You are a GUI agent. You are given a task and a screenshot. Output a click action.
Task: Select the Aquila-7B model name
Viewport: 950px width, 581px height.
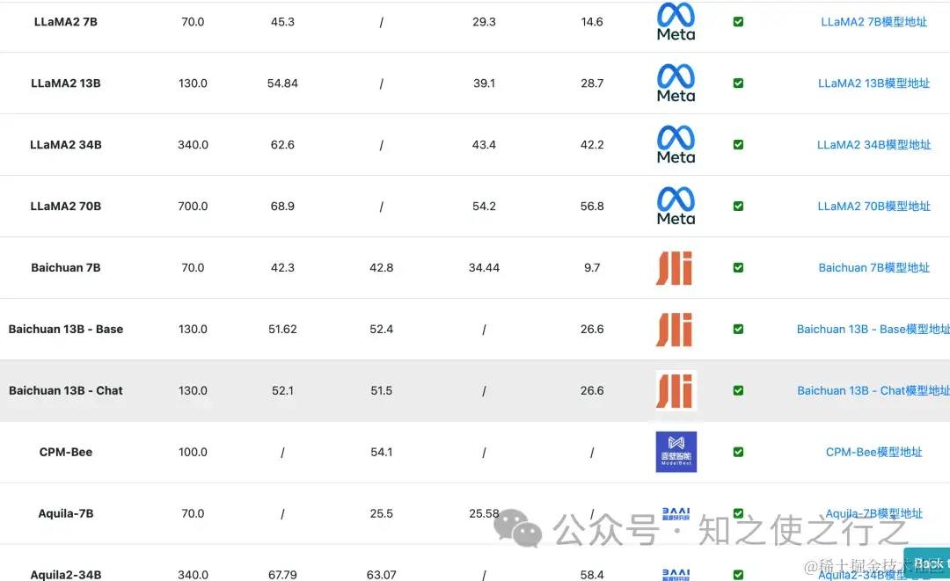tap(65, 513)
